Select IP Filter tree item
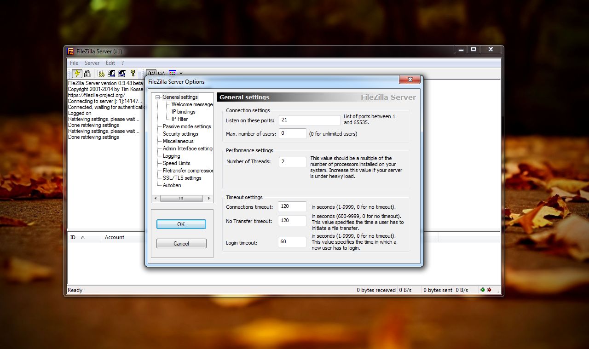The image size is (589, 349). pos(179,119)
